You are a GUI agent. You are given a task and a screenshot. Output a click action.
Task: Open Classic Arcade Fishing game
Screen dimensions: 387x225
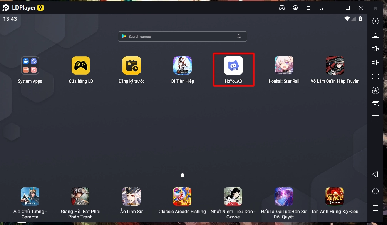coord(183,197)
